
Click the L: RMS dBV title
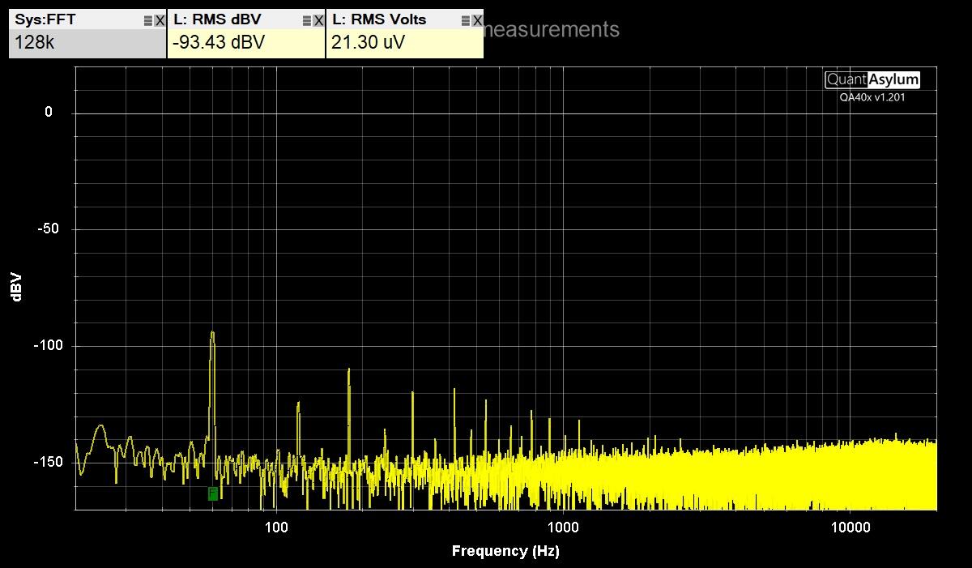pos(217,19)
